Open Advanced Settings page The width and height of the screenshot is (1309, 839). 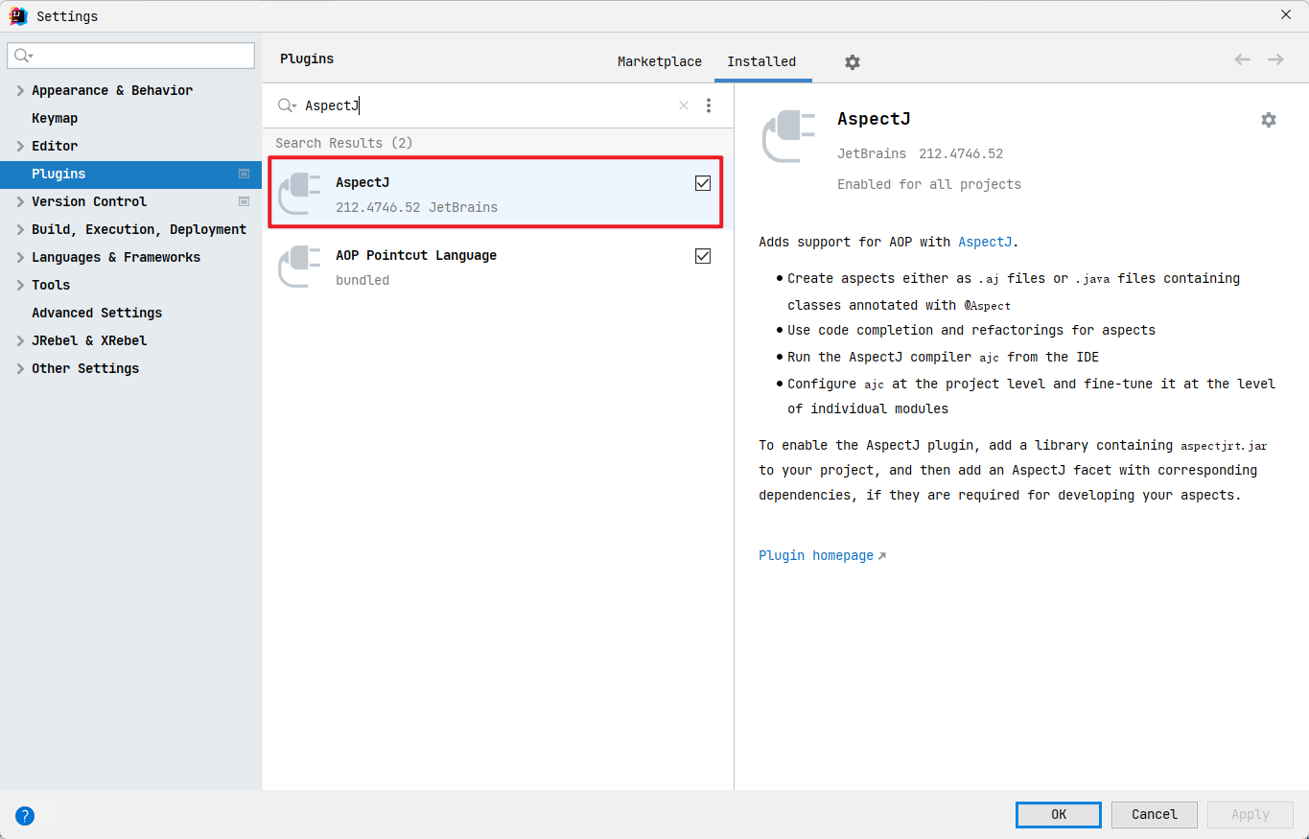coord(97,313)
